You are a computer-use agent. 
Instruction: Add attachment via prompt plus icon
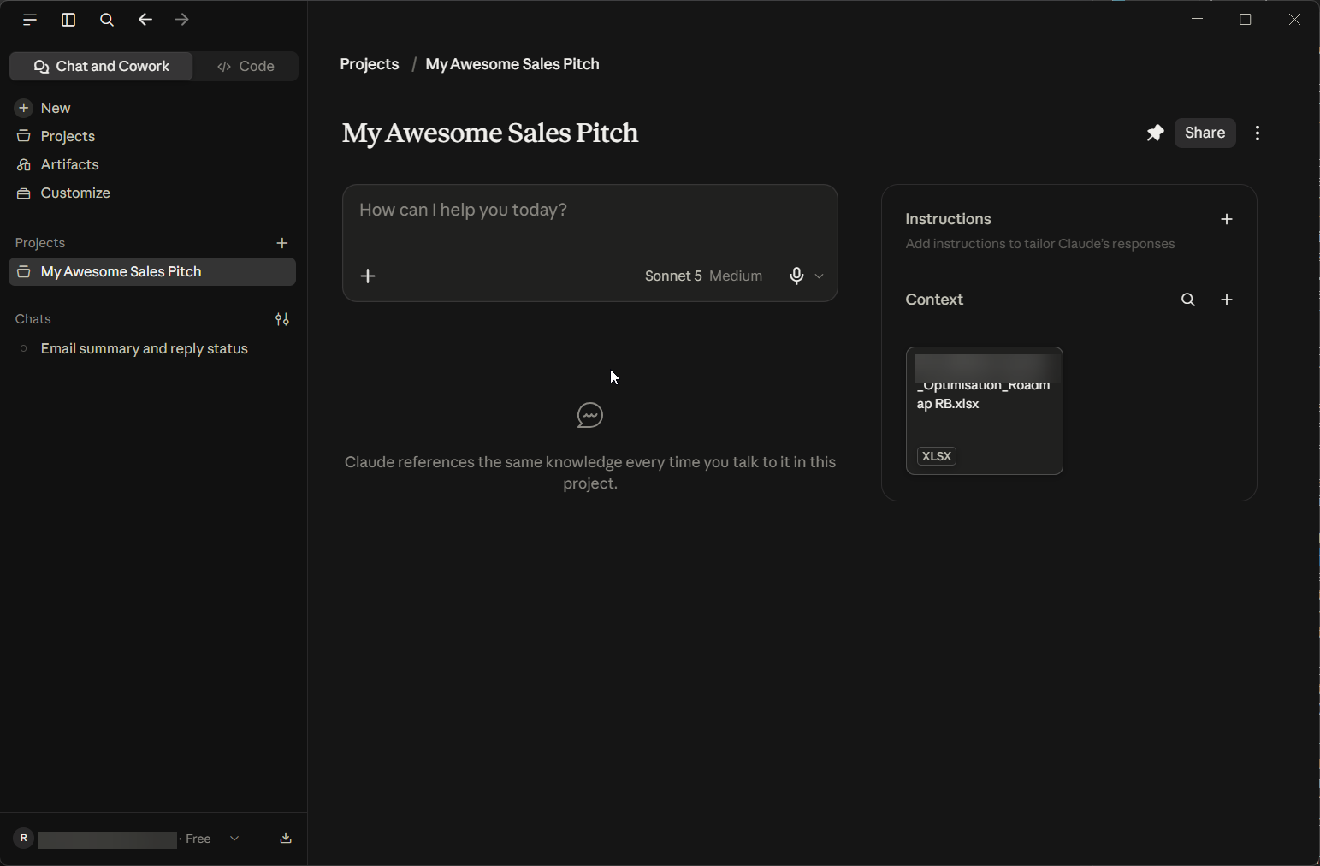coord(368,276)
